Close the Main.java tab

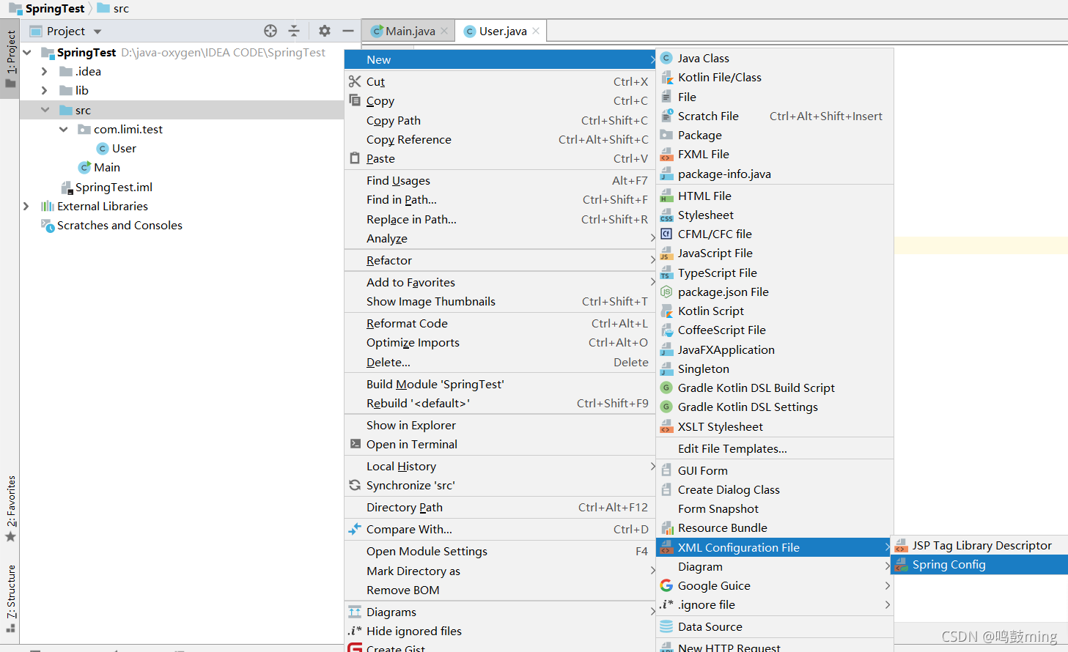(444, 31)
